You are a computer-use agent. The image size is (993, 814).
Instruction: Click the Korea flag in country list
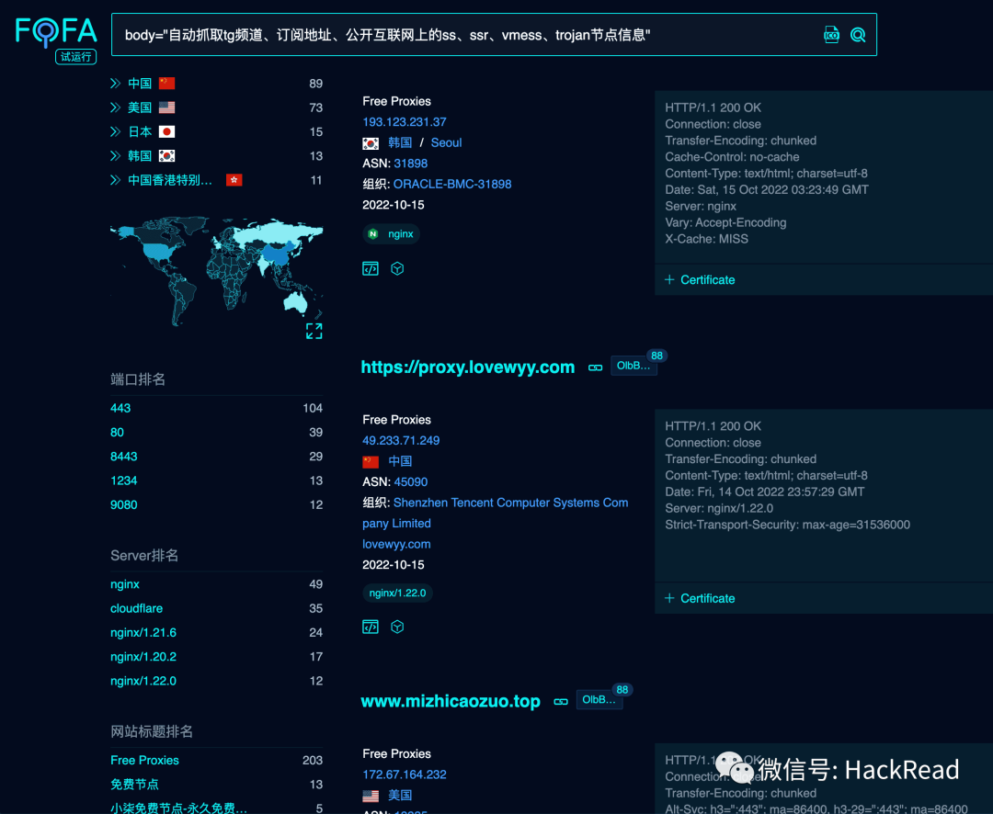(x=166, y=155)
